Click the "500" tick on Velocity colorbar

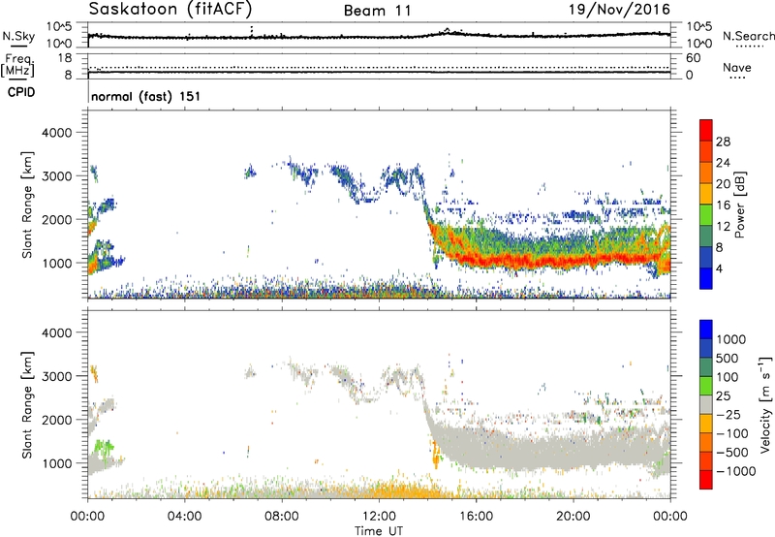coord(727,359)
